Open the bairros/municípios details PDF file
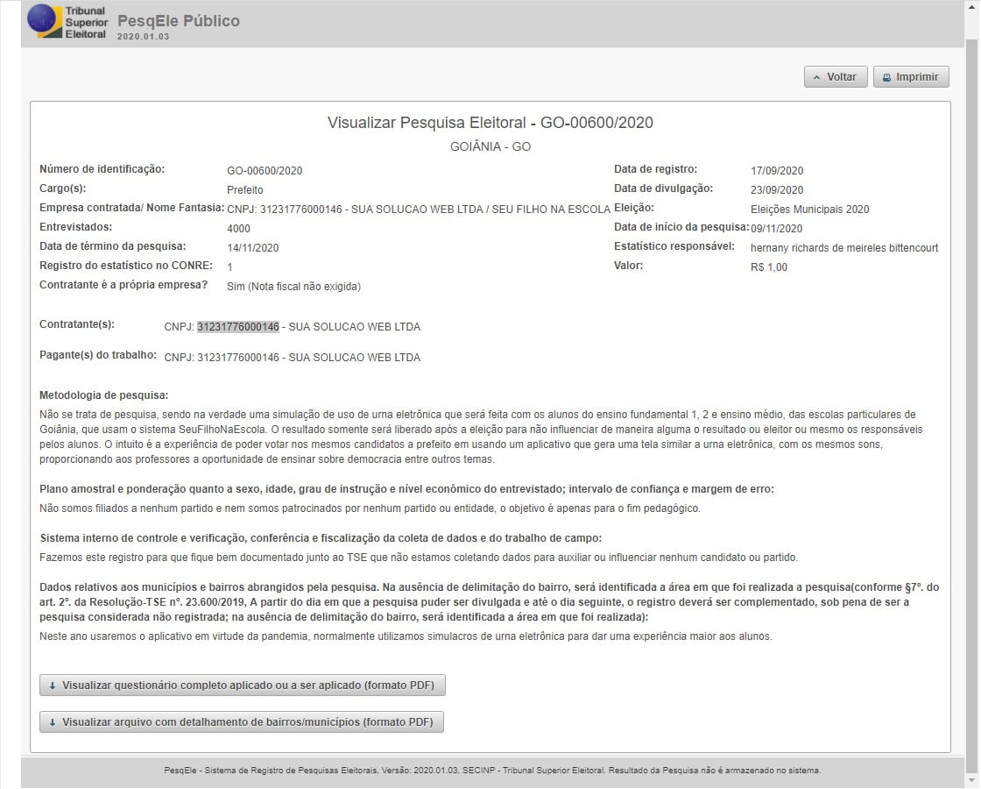Screen dimensions: 981x789 coord(243,722)
